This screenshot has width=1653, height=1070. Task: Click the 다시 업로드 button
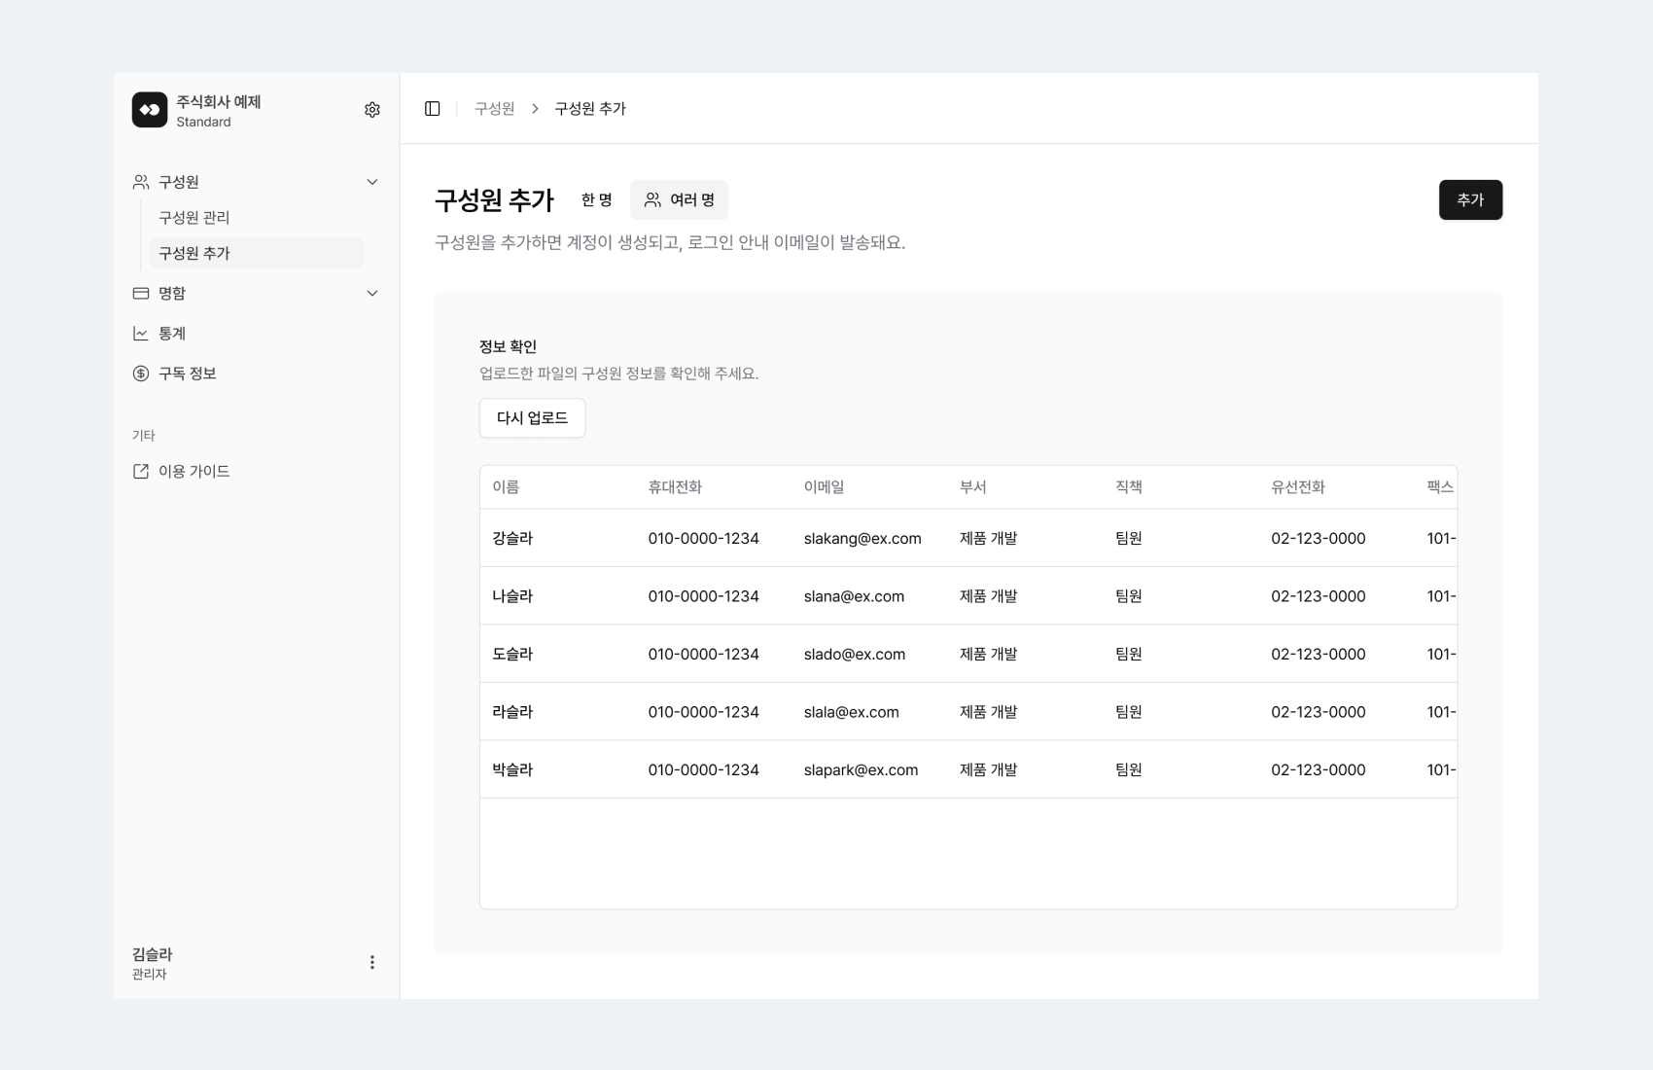(532, 418)
